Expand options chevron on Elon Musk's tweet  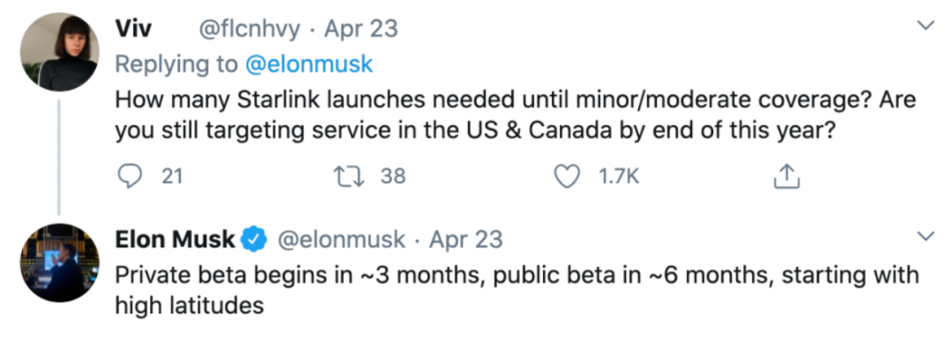(x=926, y=237)
